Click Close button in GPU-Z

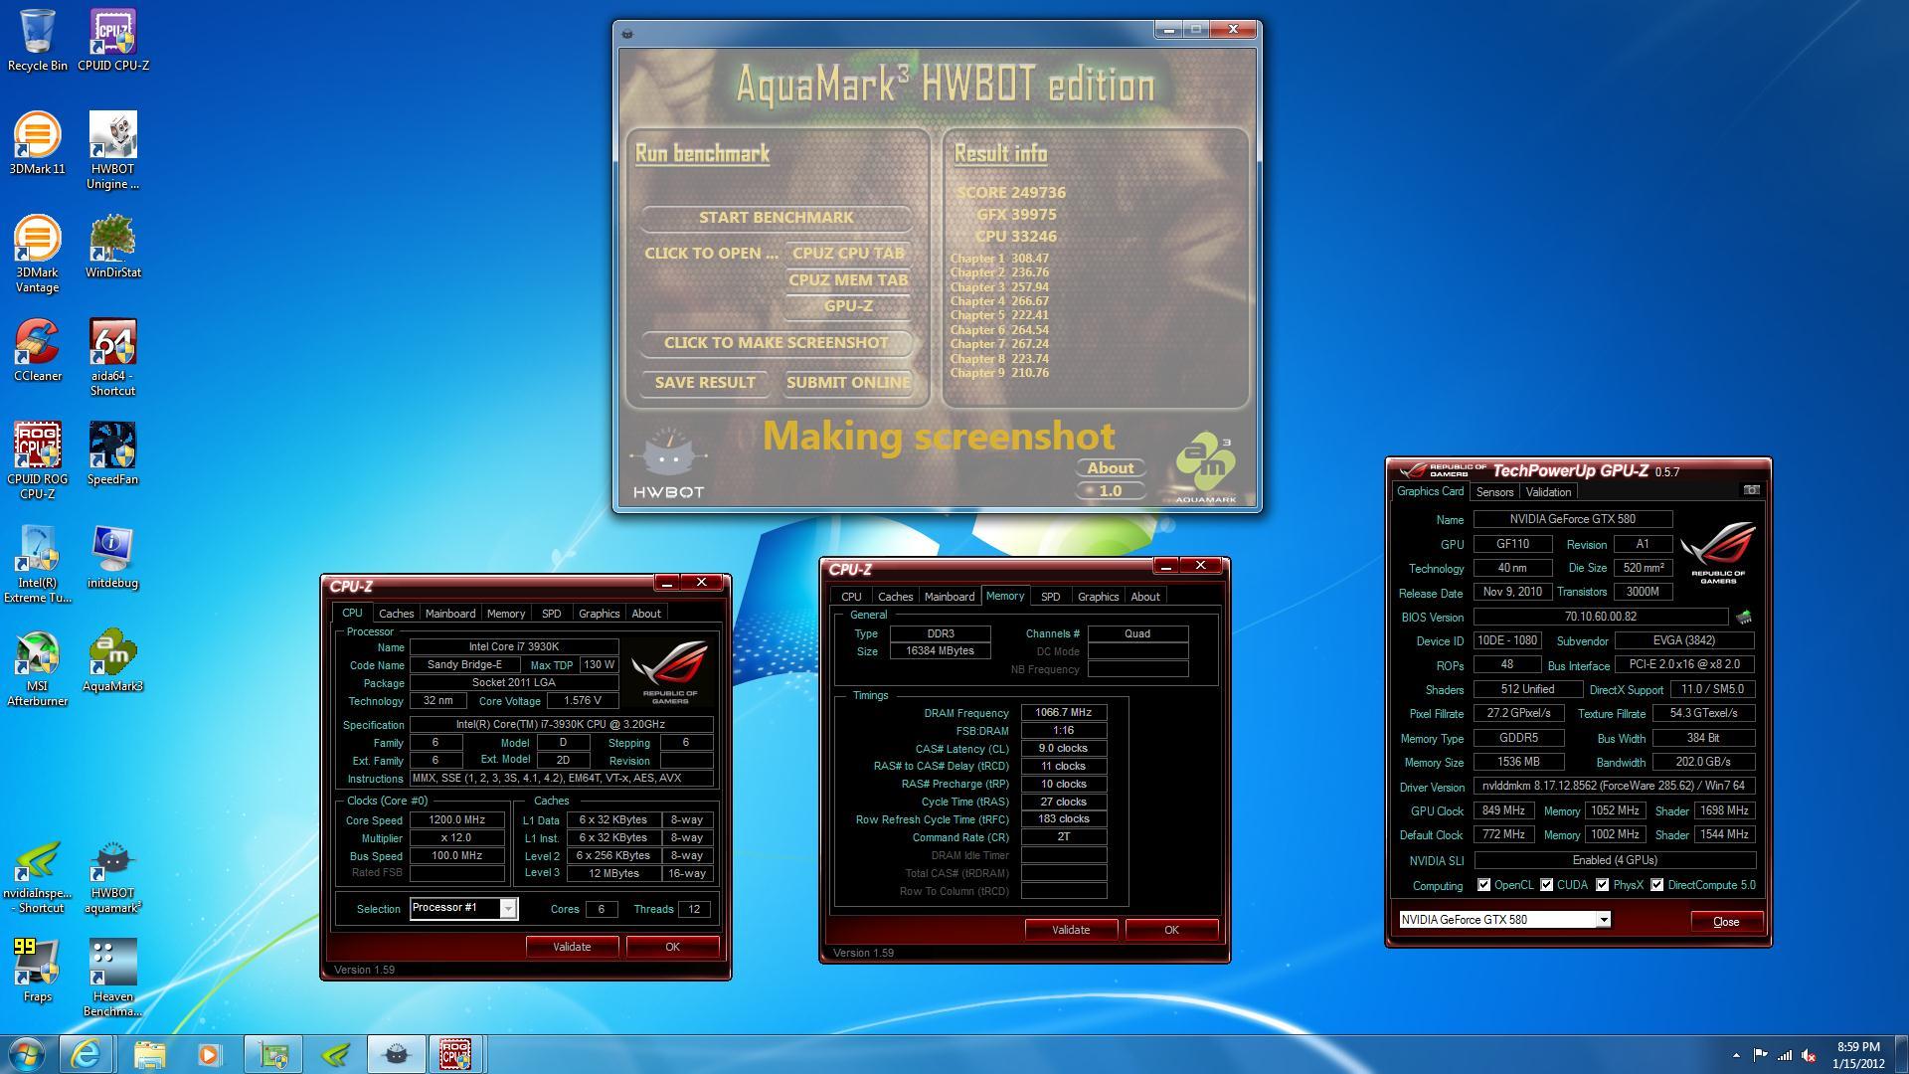[x=1726, y=922]
